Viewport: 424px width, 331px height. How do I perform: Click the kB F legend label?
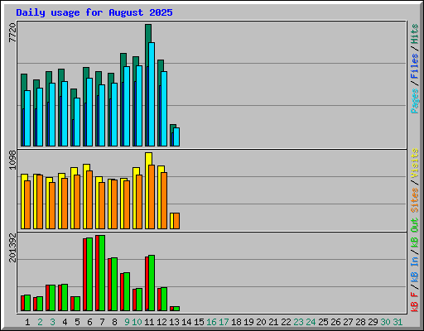point(415,301)
